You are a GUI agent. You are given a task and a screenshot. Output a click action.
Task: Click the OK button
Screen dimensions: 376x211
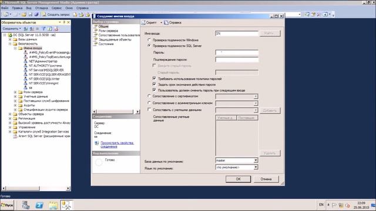[238, 179]
